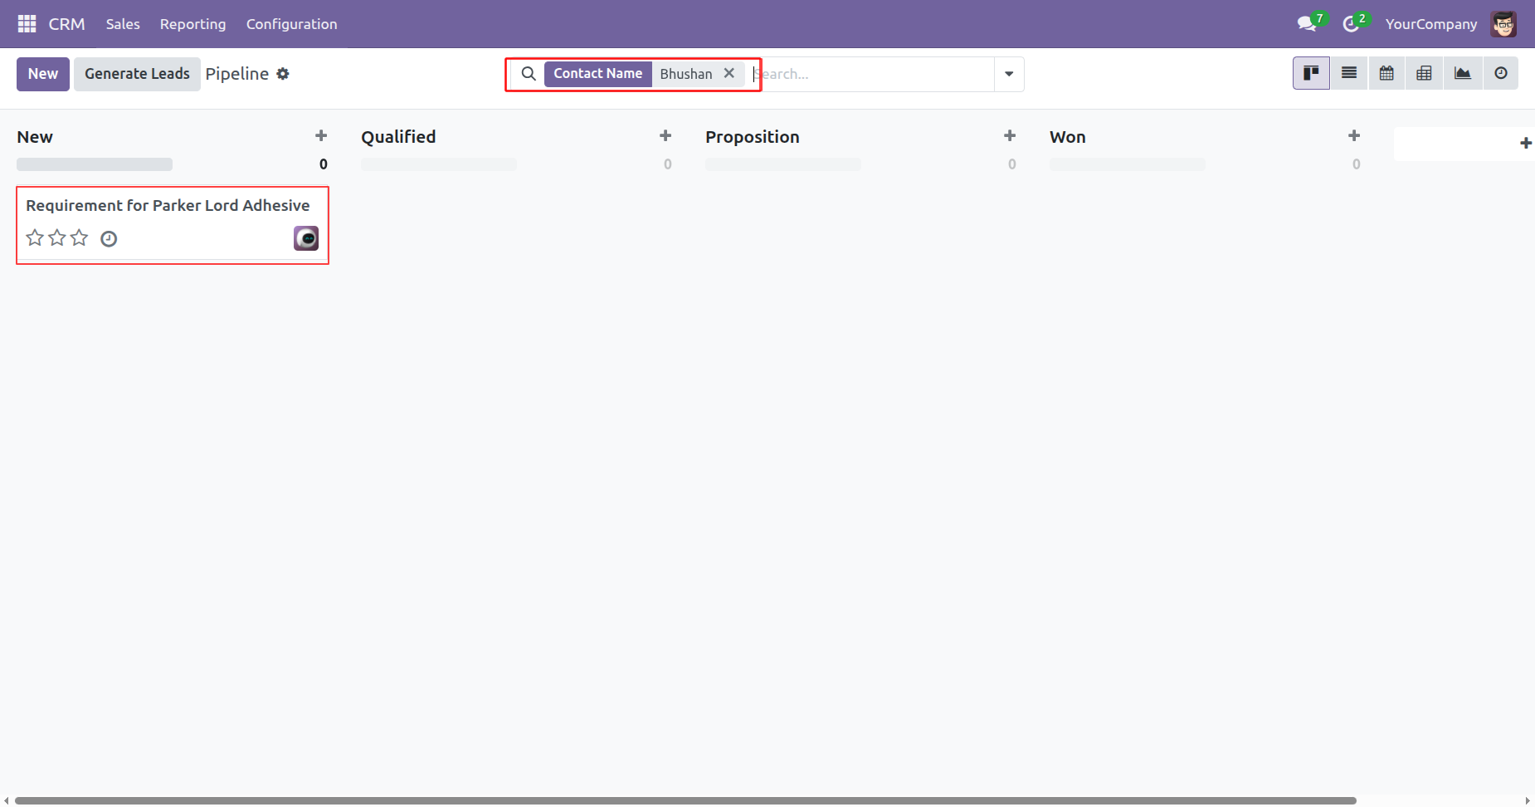Open the Configuration menu
Image resolution: width=1535 pixels, height=807 pixels.
[x=292, y=24]
